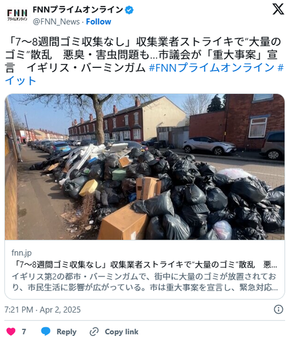
Task: Open the article card headline
Action: click(144, 265)
